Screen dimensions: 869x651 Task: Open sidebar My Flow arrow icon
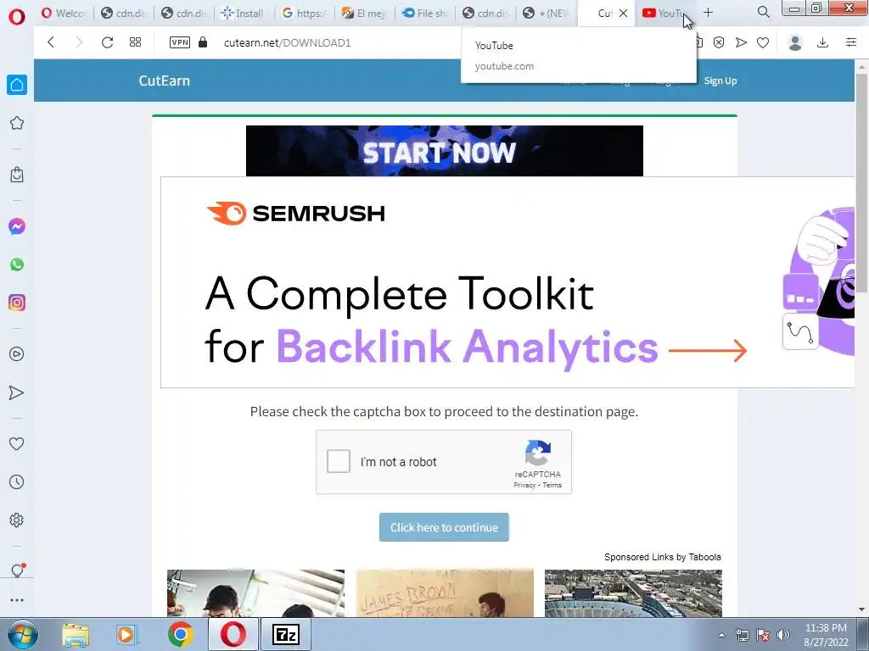click(17, 392)
